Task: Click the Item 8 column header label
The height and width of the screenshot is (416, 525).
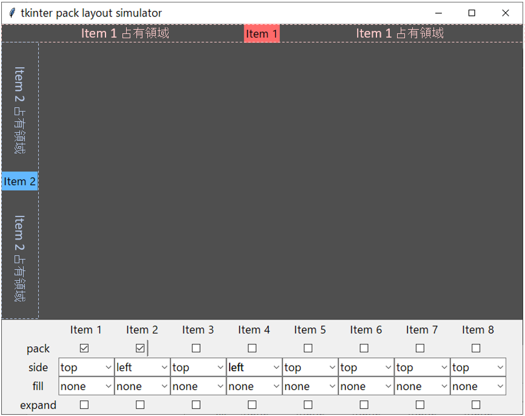Action: click(x=478, y=330)
